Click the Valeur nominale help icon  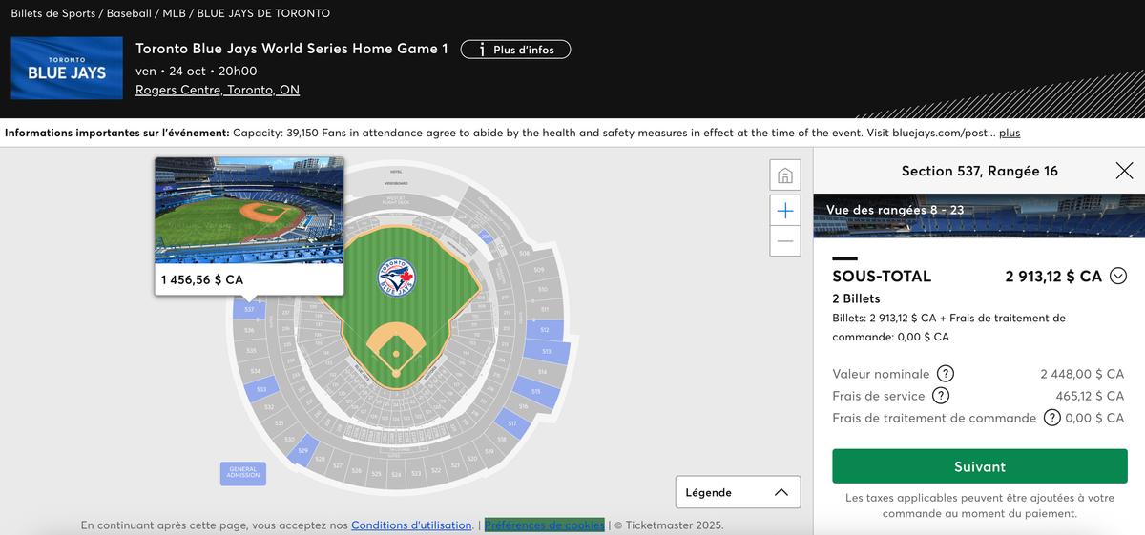pos(945,374)
